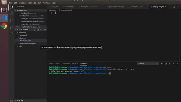Viewport: 181px width, 102px height.
Task: Open the Edit menu
Action: tap(15, 3)
